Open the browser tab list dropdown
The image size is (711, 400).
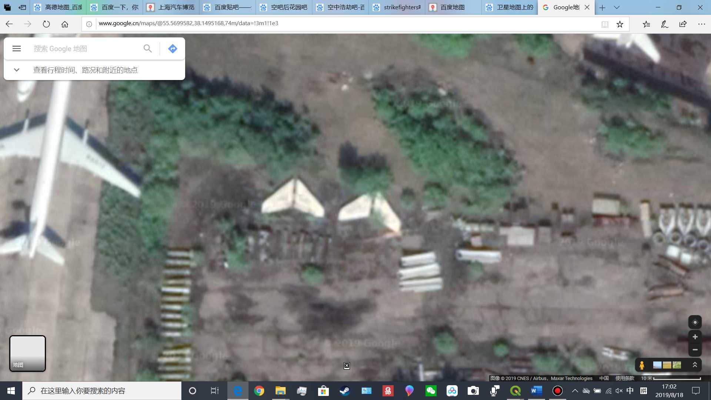point(617,7)
